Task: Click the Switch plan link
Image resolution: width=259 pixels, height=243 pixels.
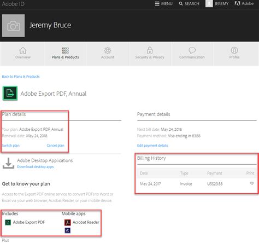Action: click(x=11, y=146)
